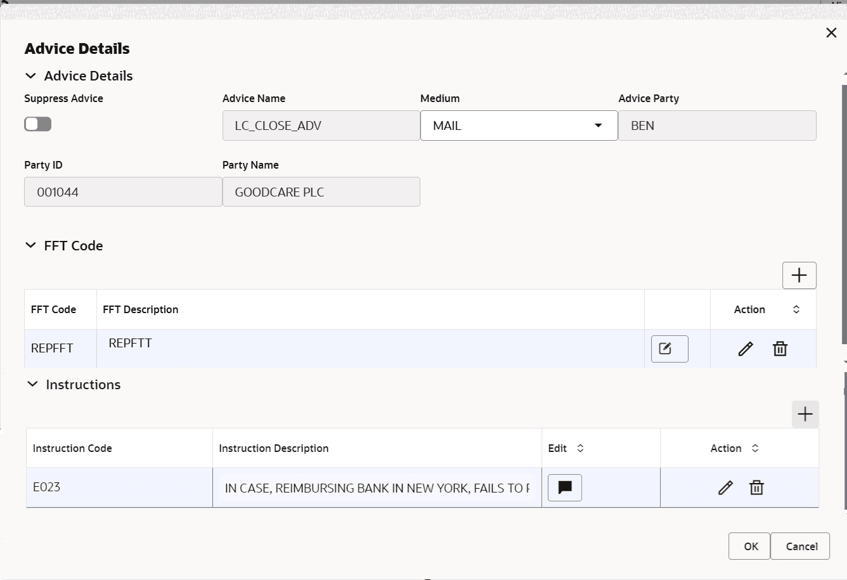Viewport: 847px width, 580px height.
Task: Add a new FFT Code with plus icon
Action: tap(799, 275)
